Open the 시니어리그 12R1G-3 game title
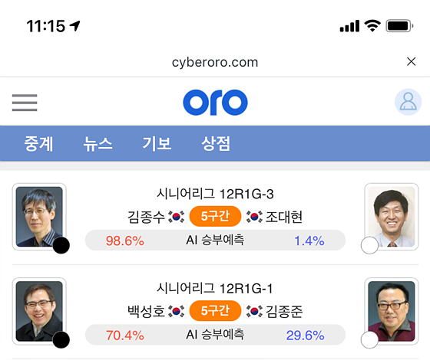This screenshot has height=360, width=430. point(215,194)
